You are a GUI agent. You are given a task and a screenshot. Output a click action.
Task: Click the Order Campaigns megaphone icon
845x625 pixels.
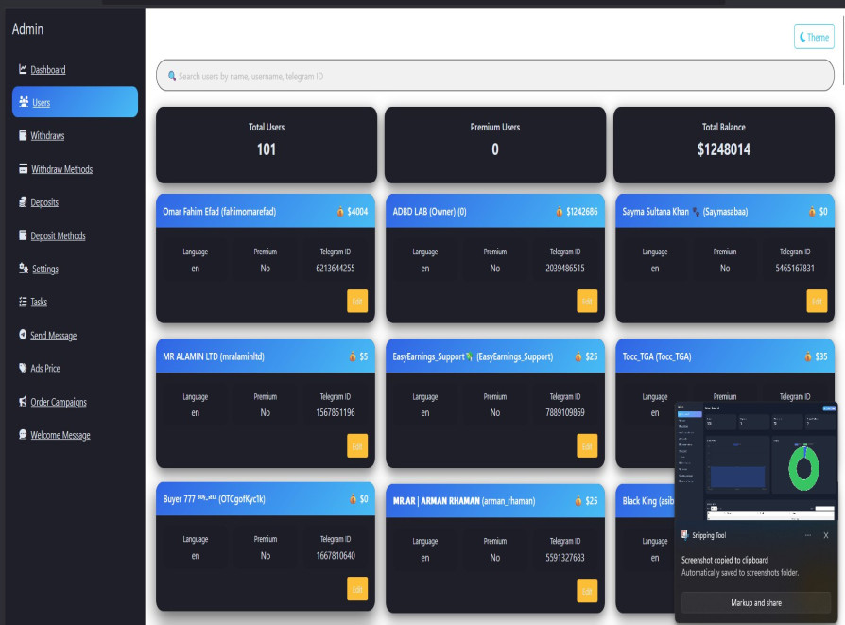pos(23,402)
